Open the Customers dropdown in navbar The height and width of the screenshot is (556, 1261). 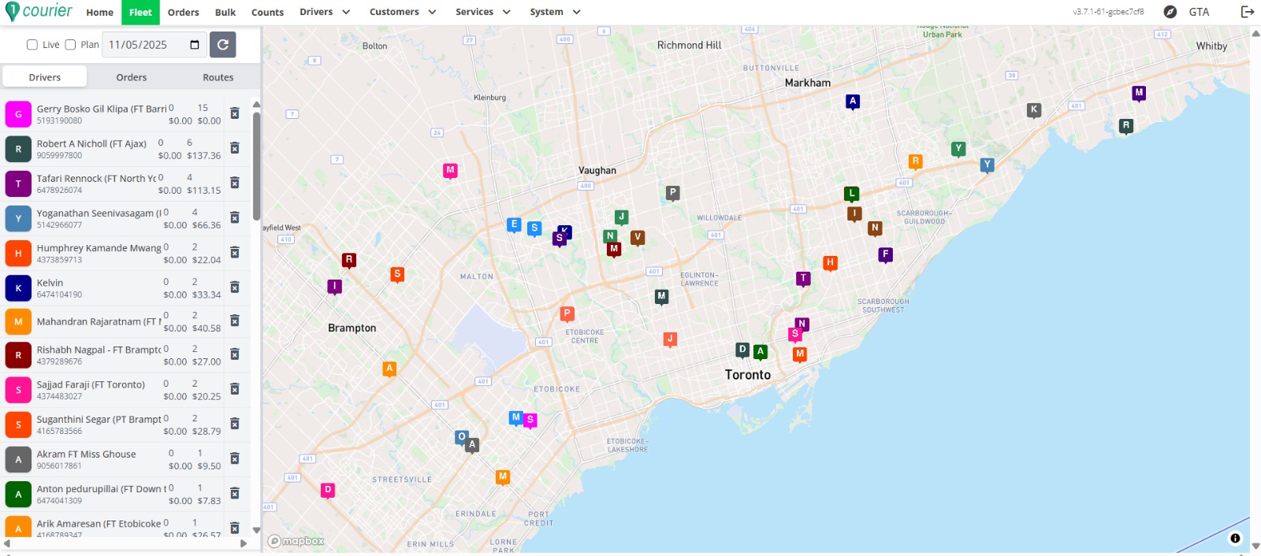click(402, 12)
